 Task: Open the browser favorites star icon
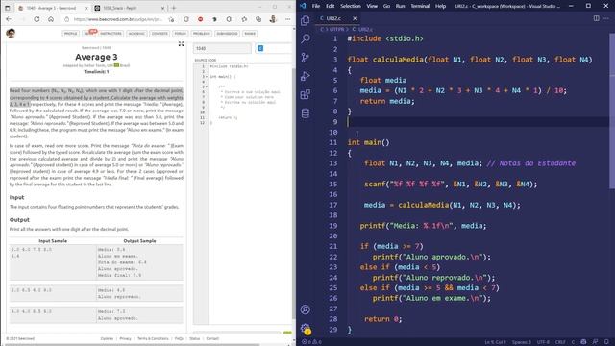coord(244,19)
